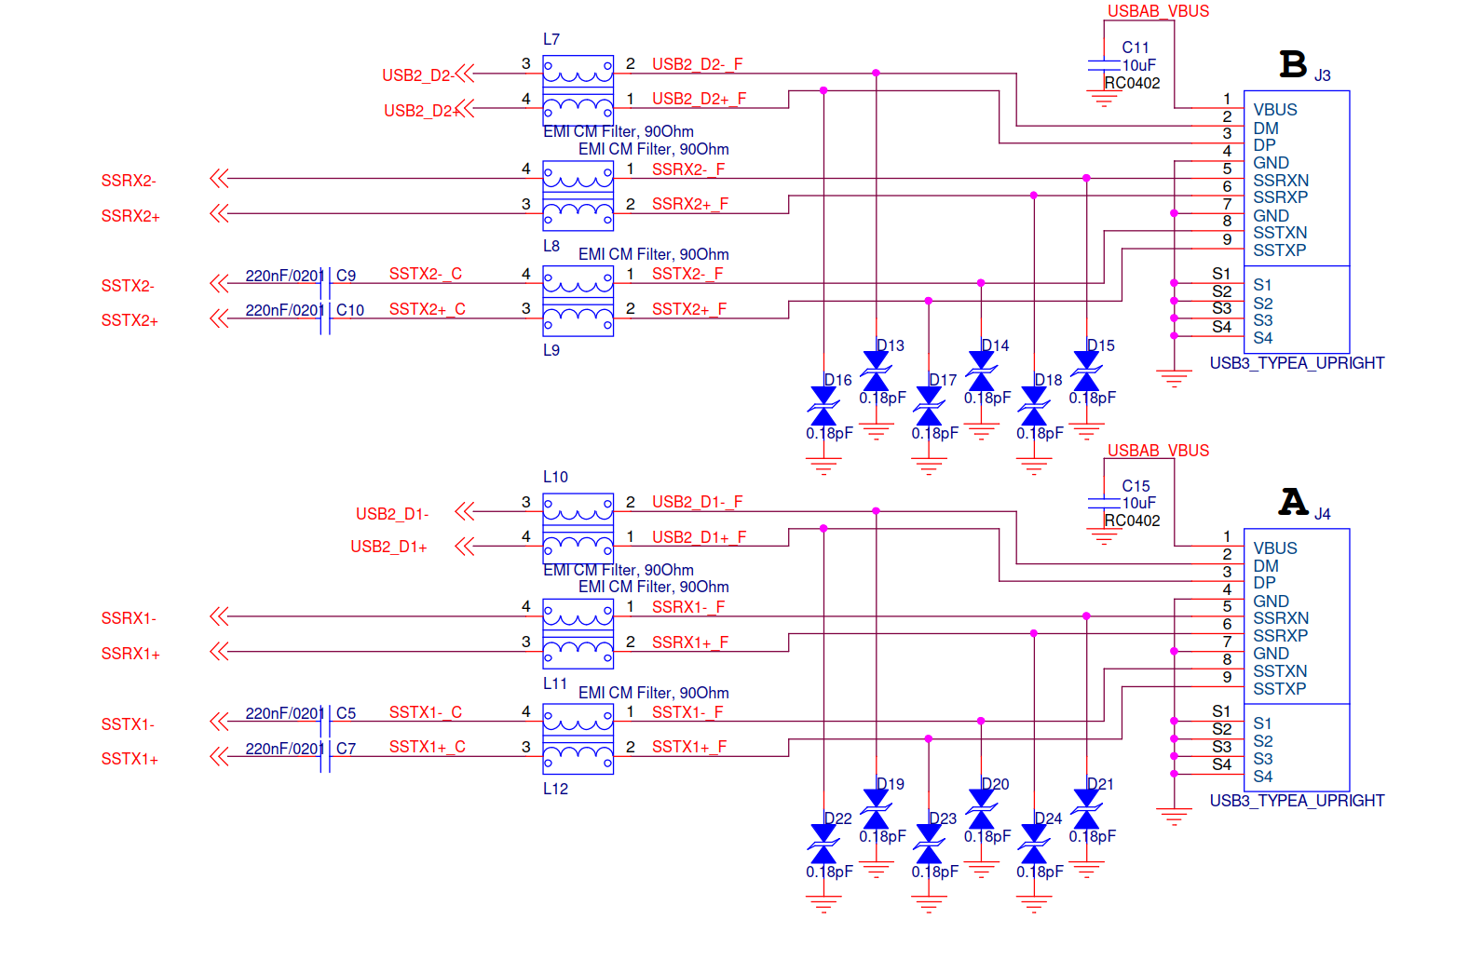The height and width of the screenshot is (960, 1469).
Task: Pick the D24 TVS diode symbol
Action: (1034, 845)
